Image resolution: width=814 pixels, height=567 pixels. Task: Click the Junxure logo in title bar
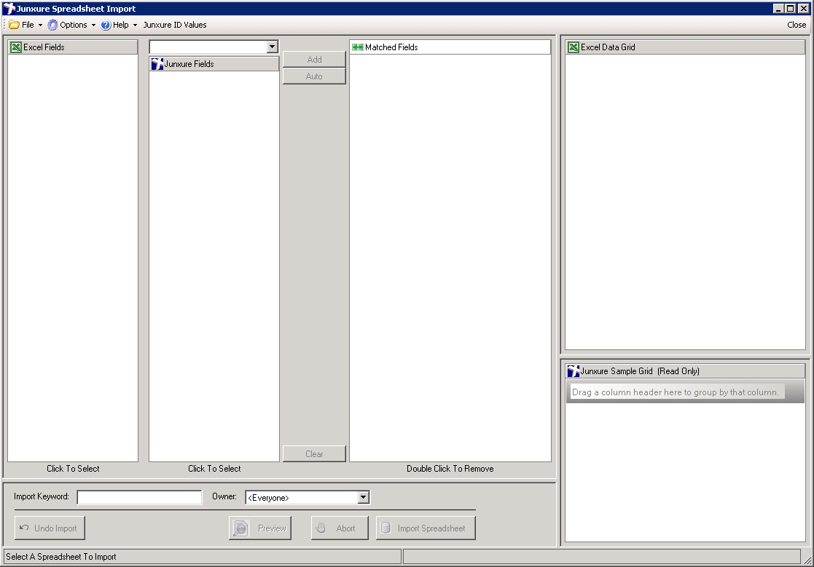[x=9, y=8]
